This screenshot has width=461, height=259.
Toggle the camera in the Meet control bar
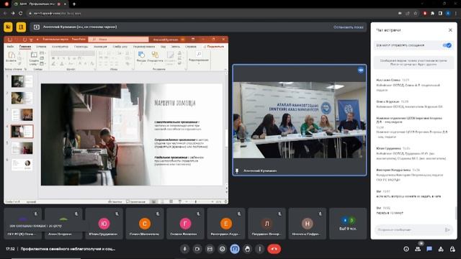[x=197, y=249]
